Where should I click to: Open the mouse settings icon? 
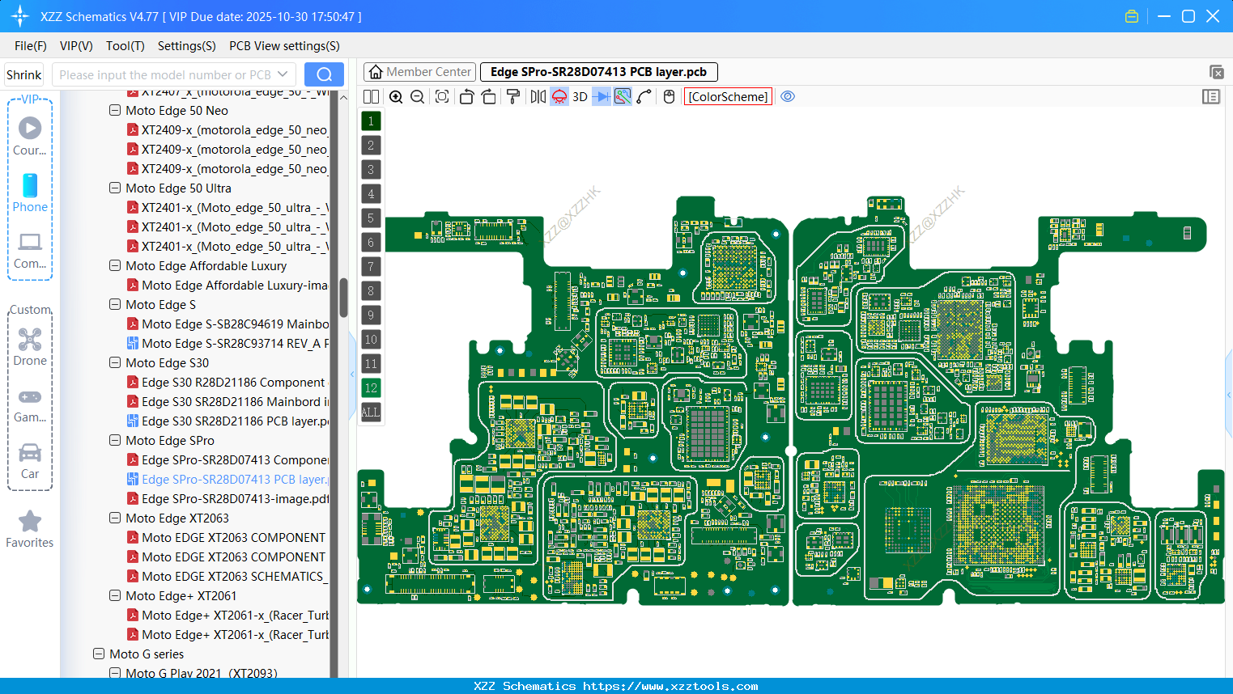[x=668, y=96]
